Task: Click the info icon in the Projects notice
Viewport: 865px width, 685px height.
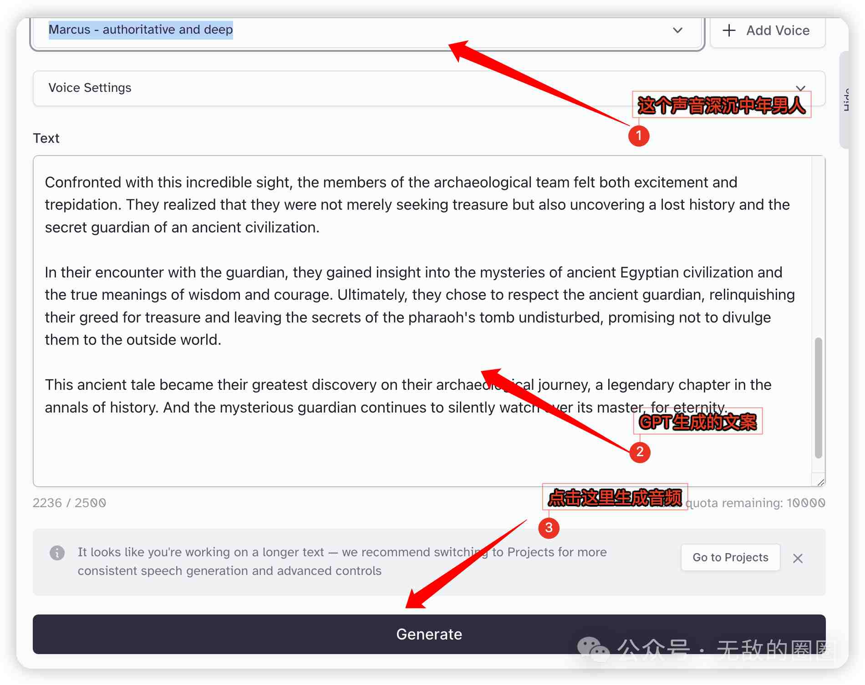Action: 57,553
